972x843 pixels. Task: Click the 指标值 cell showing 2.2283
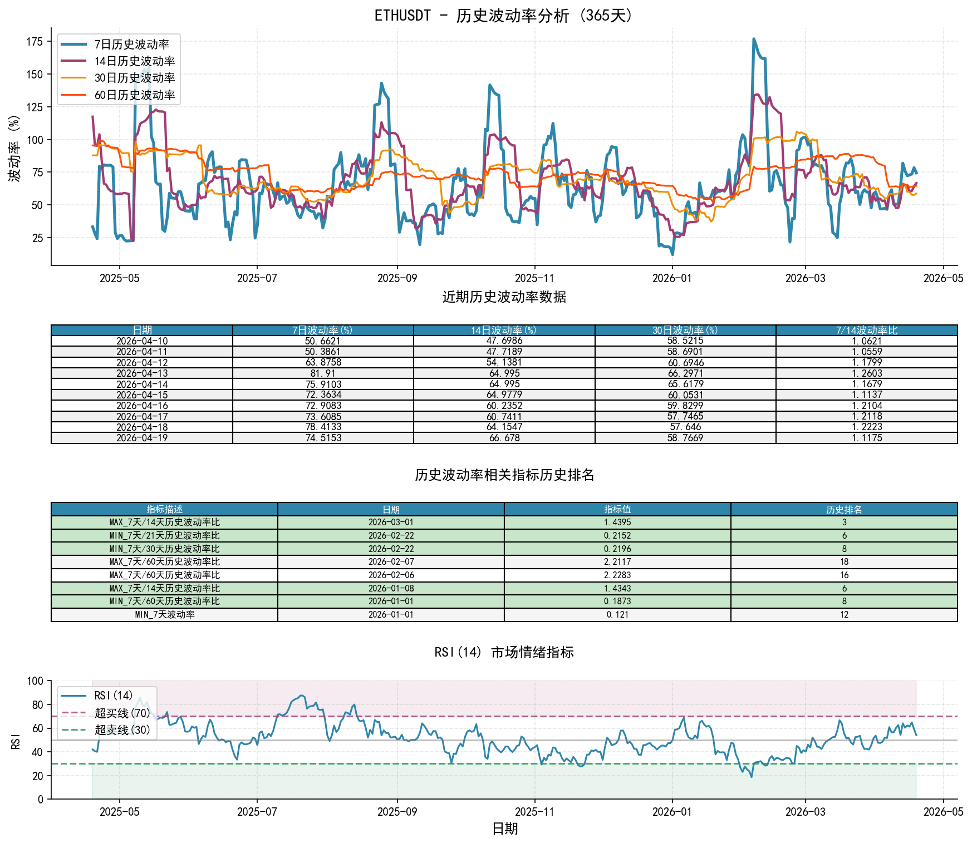[x=617, y=575]
